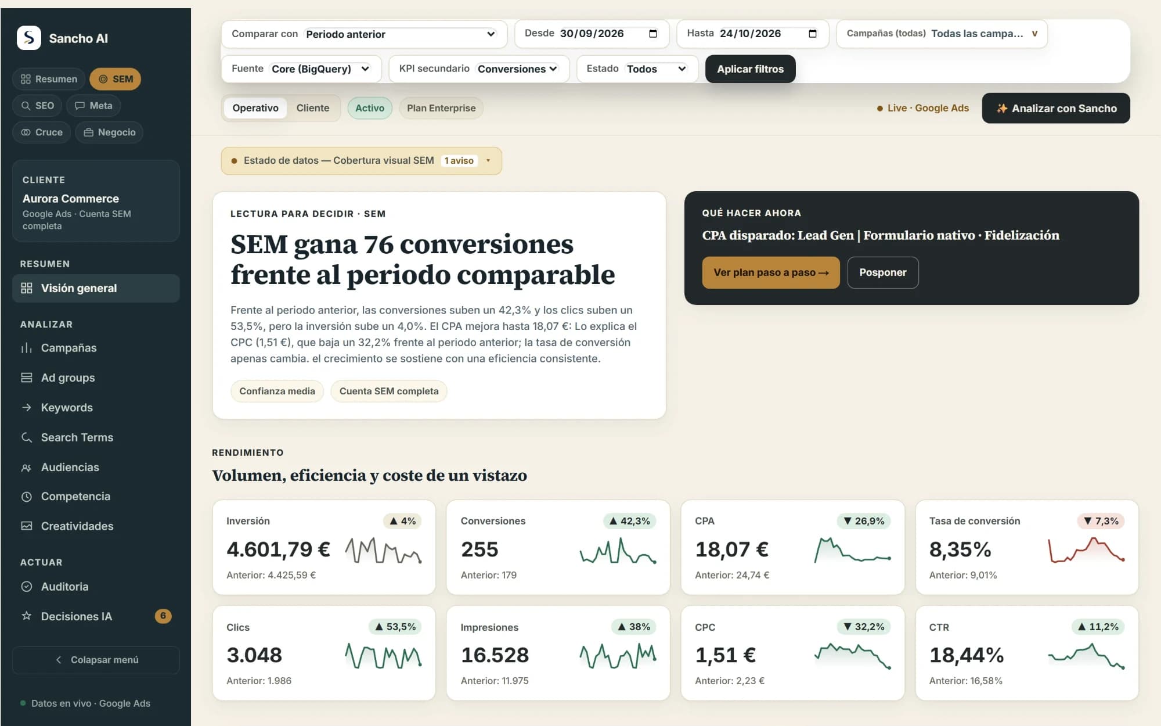Switch to the Negocio tab
Image resolution: width=1161 pixels, height=726 pixels.
[x=109, y=132]
